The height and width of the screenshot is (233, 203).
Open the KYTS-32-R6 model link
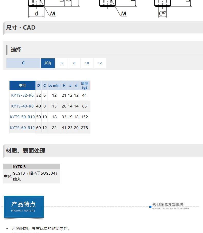[x=22, y=95]
